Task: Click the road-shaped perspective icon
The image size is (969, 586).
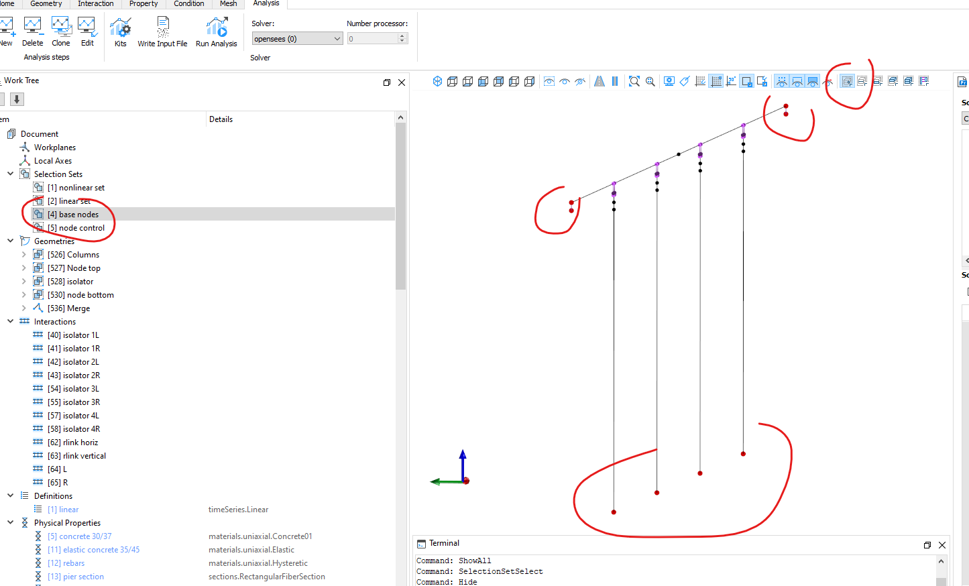Action: click(x=600, y=81)
